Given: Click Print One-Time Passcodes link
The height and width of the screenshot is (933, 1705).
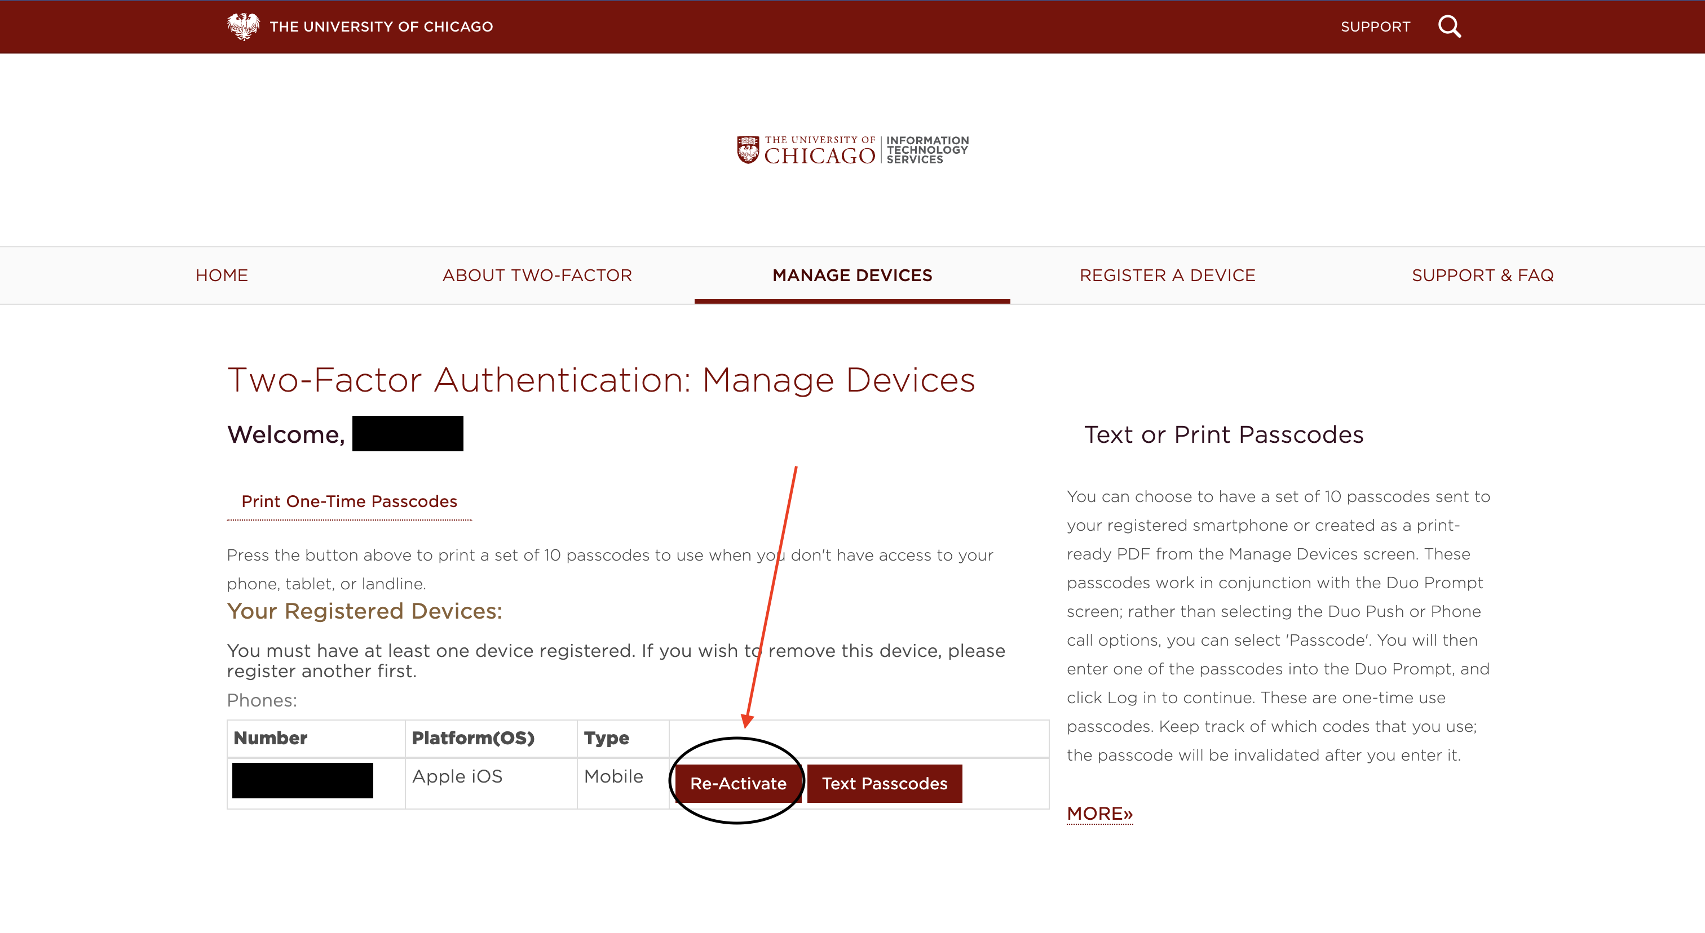Looking at the screenshot, I should pyautogui.click(x=349, y=502).
